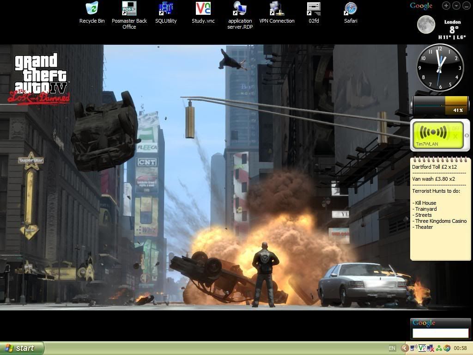Screen dimensions: 473x355
Task: Click the Add gadgets plus button
Action: [446, 6]
